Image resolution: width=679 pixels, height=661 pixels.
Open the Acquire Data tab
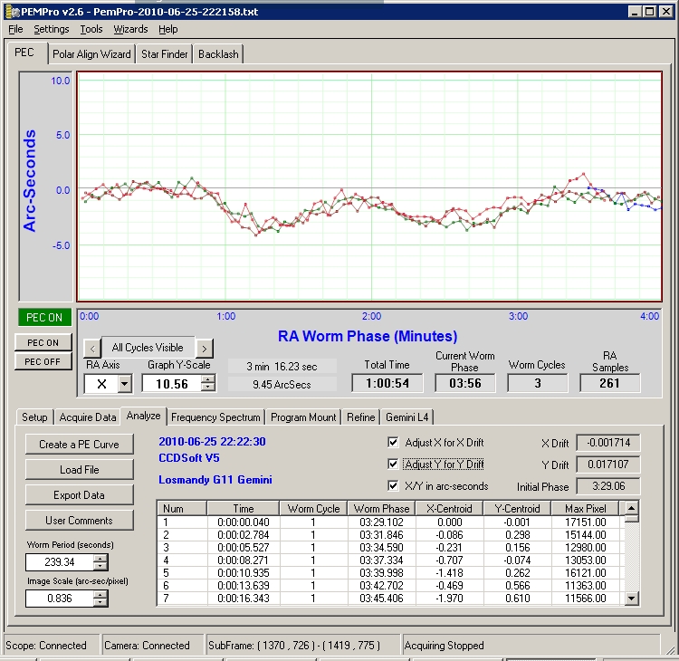coord(88,417)
